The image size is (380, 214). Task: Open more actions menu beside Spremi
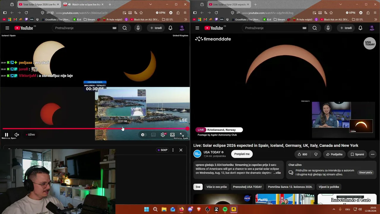(x=373, y=154)
